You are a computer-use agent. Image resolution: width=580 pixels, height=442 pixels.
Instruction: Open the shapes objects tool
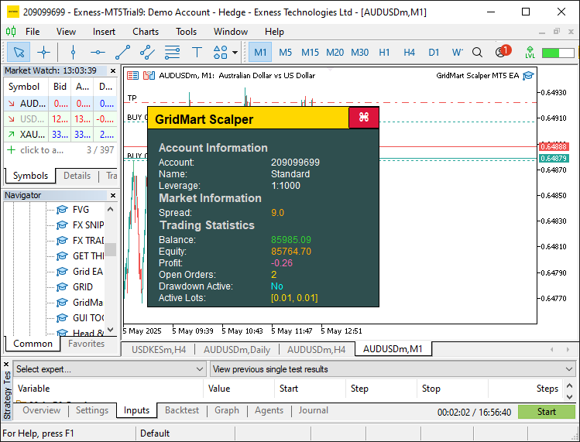221,52
